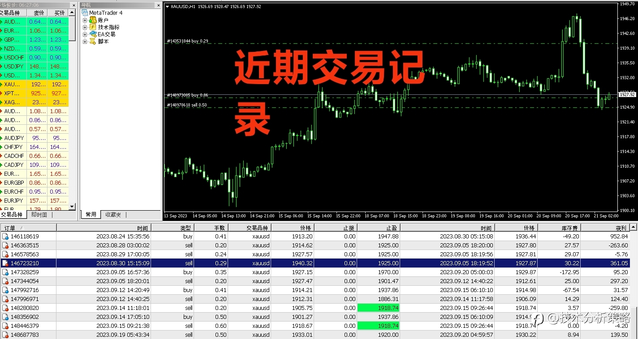
Task: Click chart label #148973085 buy 0.86
Action: pos(187,95)
